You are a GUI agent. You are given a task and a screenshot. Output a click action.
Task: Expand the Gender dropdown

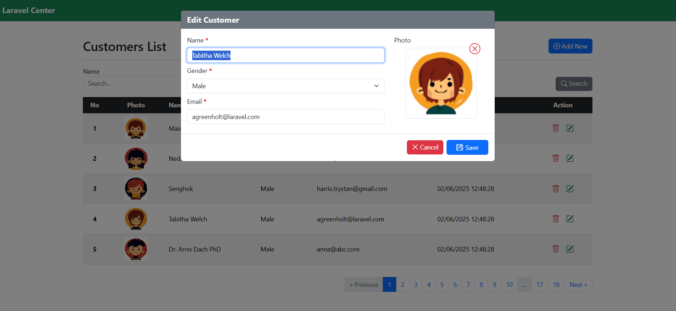pos(285,86)
